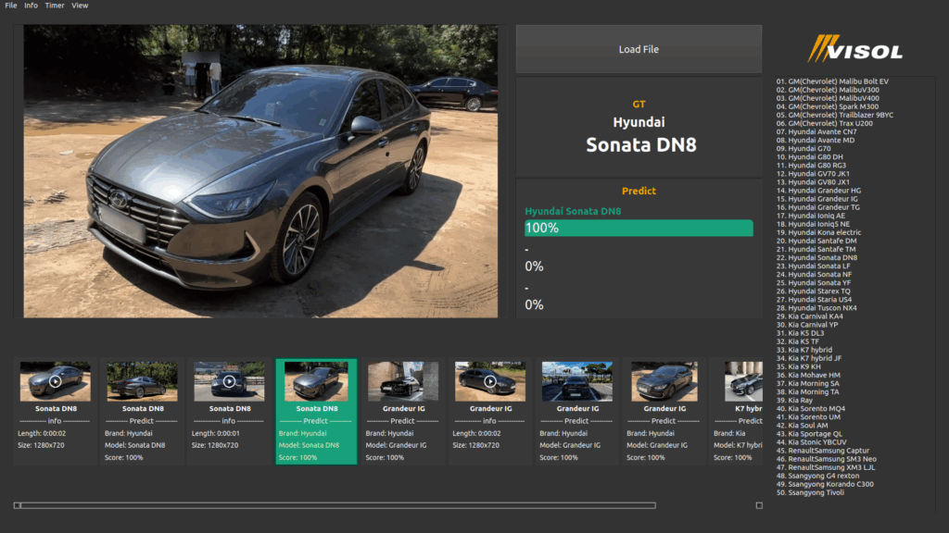
Task: Click the Load File button
Action: pos(639,50)
